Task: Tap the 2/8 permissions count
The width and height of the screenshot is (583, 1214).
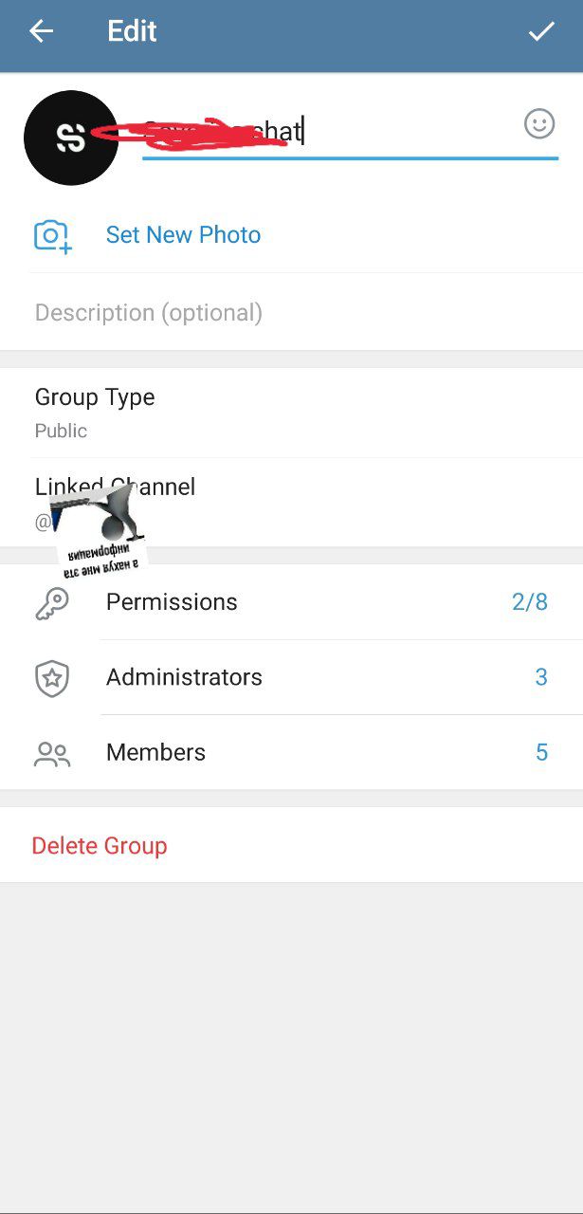Action: pos(530,602)
